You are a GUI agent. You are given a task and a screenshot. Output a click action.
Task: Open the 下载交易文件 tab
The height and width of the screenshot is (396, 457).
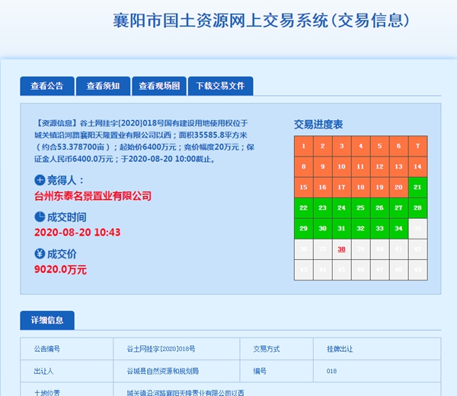tap(220, 86)
